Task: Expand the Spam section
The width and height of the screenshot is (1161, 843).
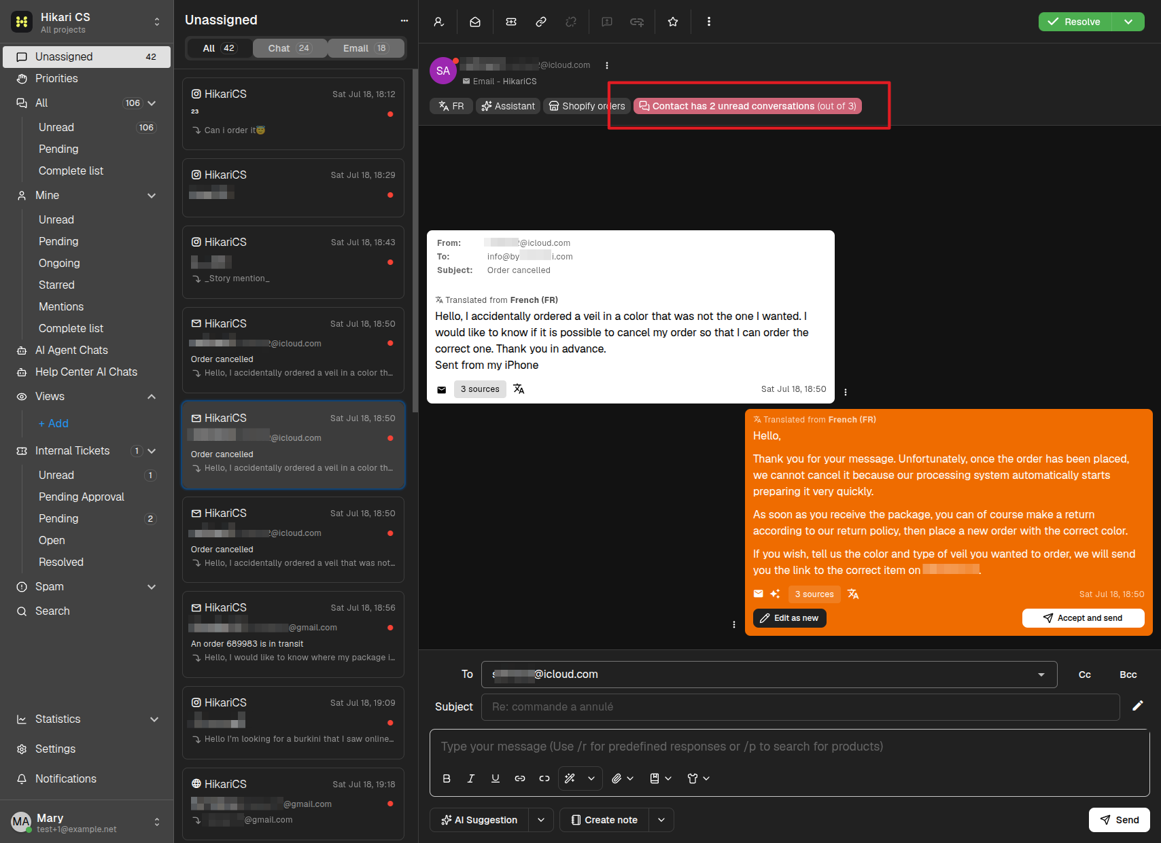Action: pyautogui.click(x=152, y=587)
